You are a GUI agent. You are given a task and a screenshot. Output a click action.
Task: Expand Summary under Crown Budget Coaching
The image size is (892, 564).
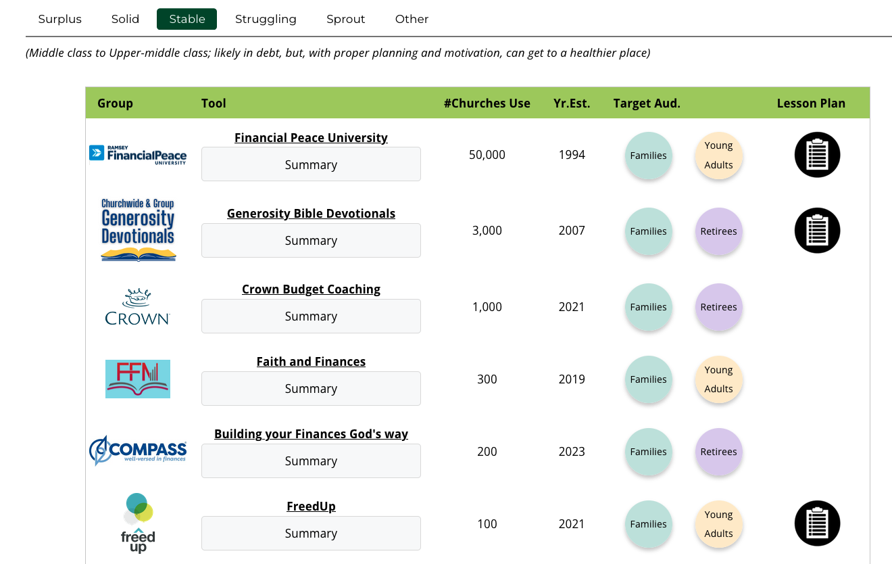coord(311,316)
